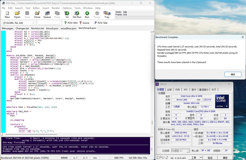Click the TDP value 125.0 W

207,100
